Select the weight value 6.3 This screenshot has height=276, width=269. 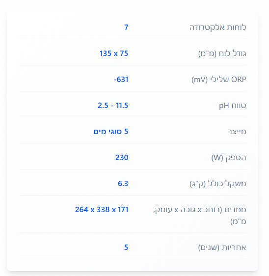[123, 184]
